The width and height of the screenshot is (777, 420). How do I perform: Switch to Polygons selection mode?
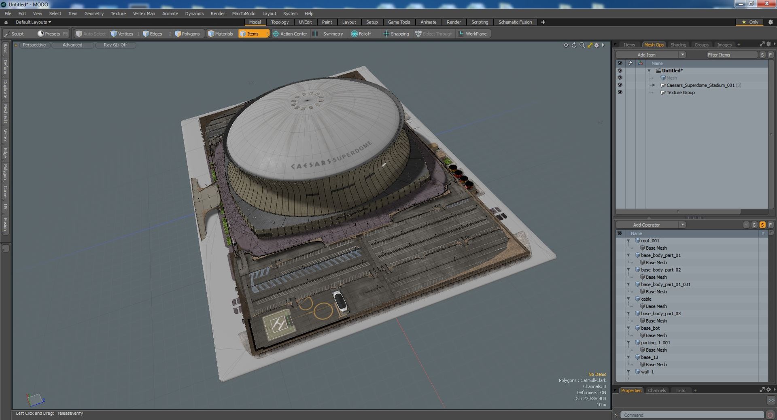point(188,34)
